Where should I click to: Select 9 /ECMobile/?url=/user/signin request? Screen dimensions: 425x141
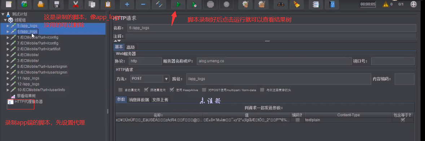(x=42, y=72)
